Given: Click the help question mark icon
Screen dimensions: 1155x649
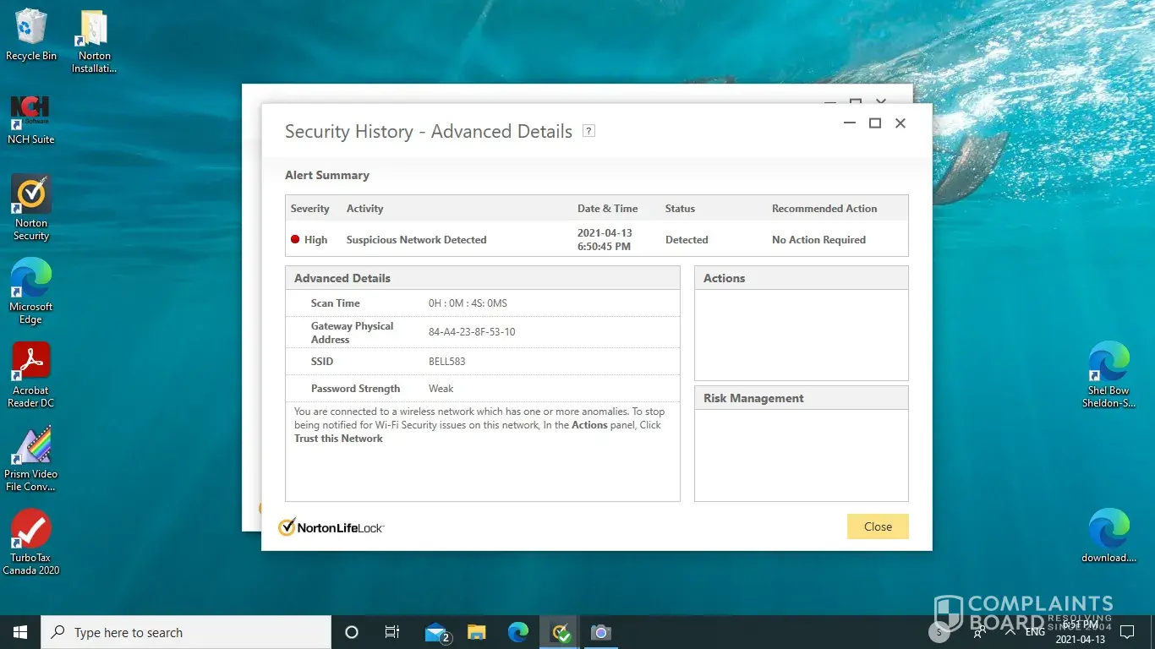Looking at the screenshot, I should pyautogui.click(x=589, y=131).
